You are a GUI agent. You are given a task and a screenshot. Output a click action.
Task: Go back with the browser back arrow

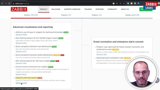(2, 3)
